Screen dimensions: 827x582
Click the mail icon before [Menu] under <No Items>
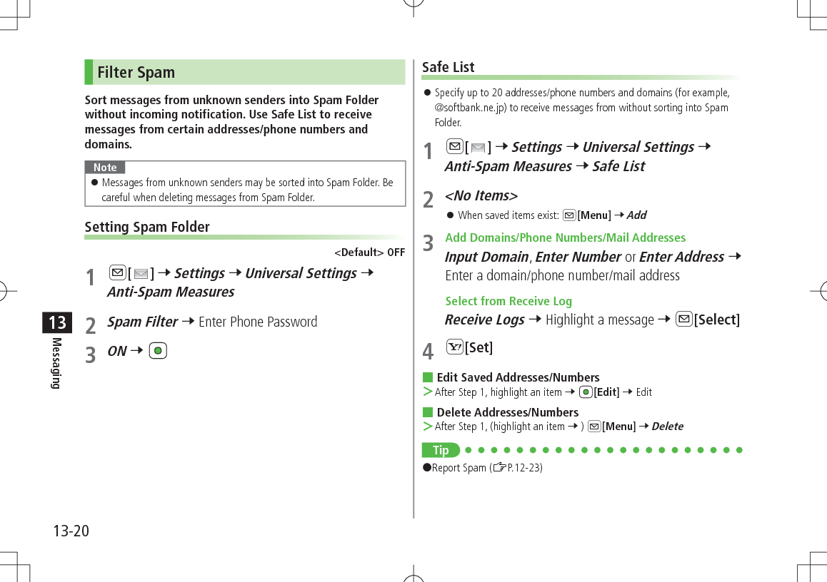569,215
